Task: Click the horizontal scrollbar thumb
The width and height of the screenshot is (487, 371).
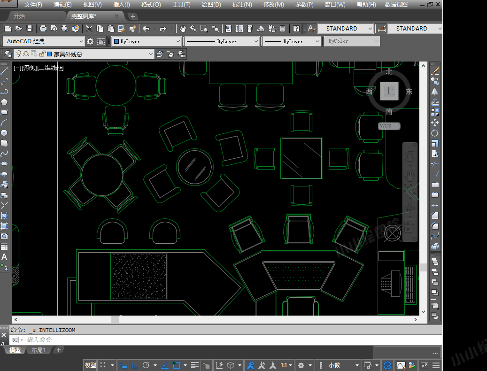Action: click(115, 319)
